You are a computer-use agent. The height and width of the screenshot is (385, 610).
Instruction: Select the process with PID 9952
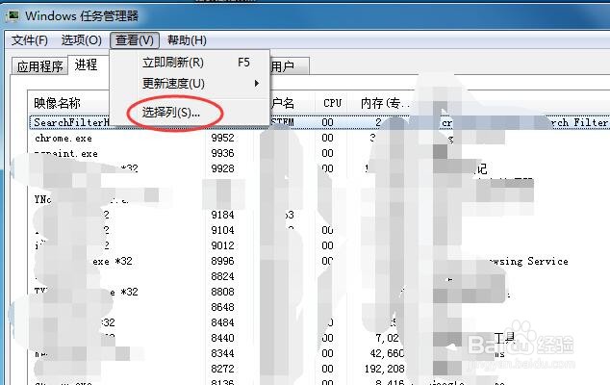pyautogui.click(x=222, y=139)
